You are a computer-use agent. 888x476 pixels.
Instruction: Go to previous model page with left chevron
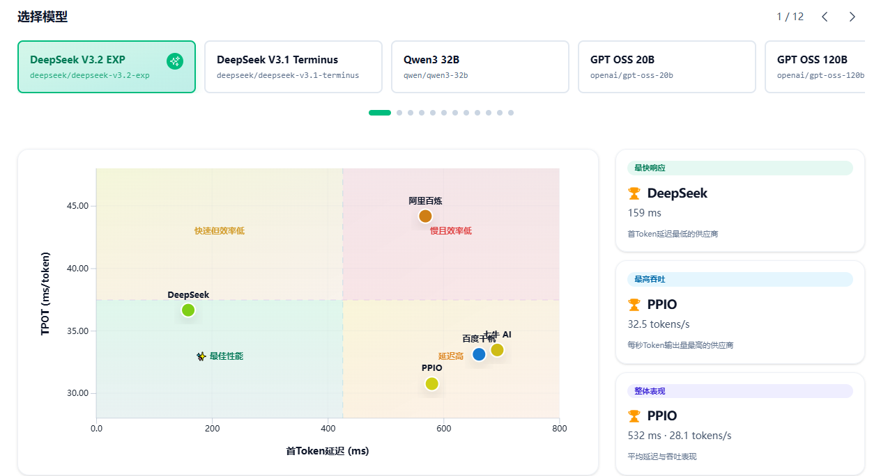point(825,17)
